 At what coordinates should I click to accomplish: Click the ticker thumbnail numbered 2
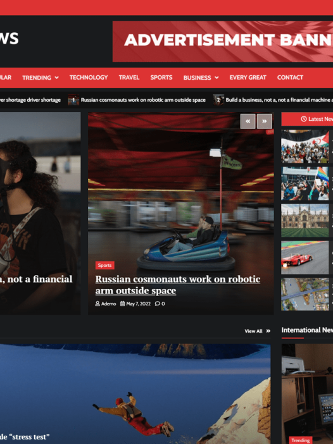click(218, 100)
